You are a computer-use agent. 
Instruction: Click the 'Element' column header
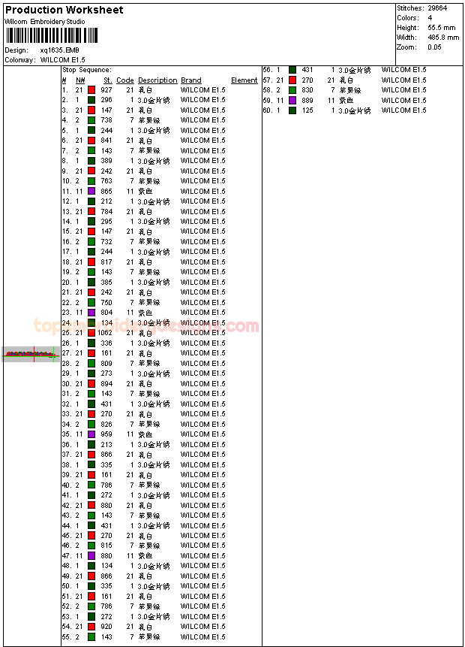pos(244,80)
